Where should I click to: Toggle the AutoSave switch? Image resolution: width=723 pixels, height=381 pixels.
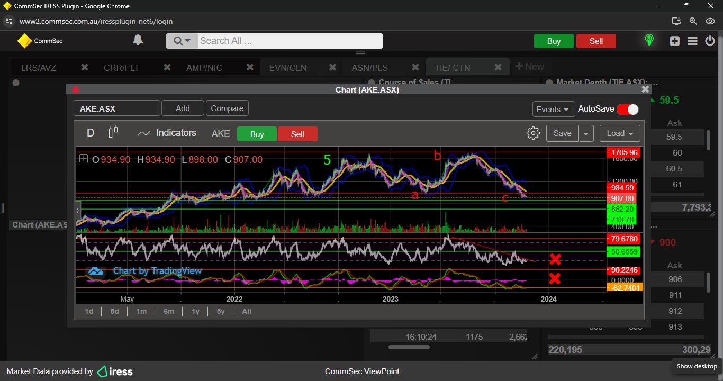click(628, 109)
